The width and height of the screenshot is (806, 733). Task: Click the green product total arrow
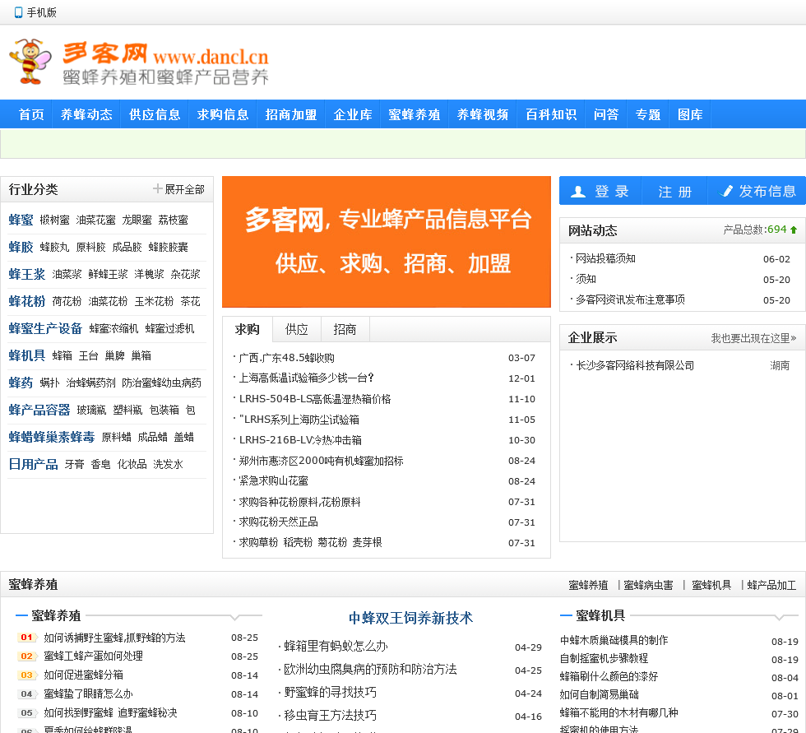point(794,230)
